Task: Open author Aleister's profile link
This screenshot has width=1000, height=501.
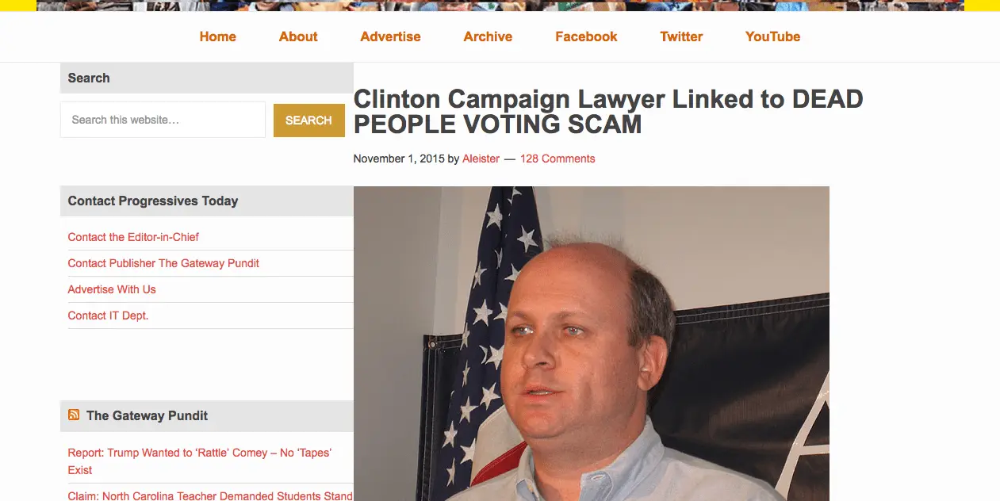Action: click(481, 159)
